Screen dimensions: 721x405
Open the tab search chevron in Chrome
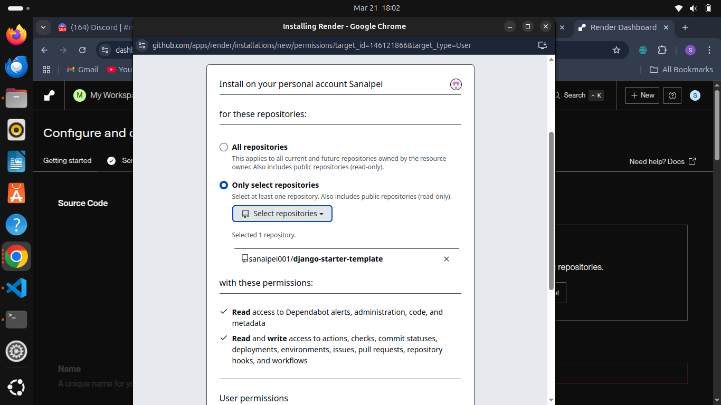coord(43,27)
